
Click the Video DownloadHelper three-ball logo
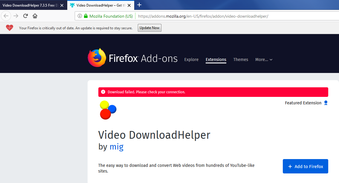108,110
